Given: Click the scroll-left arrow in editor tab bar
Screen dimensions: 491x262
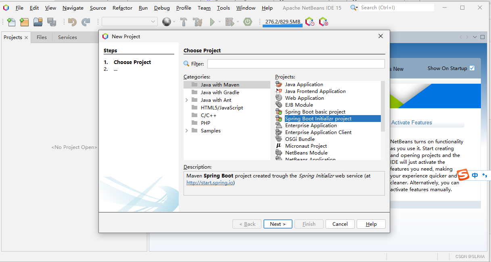Looking at the screenshot, I should [x=461, y=37].
